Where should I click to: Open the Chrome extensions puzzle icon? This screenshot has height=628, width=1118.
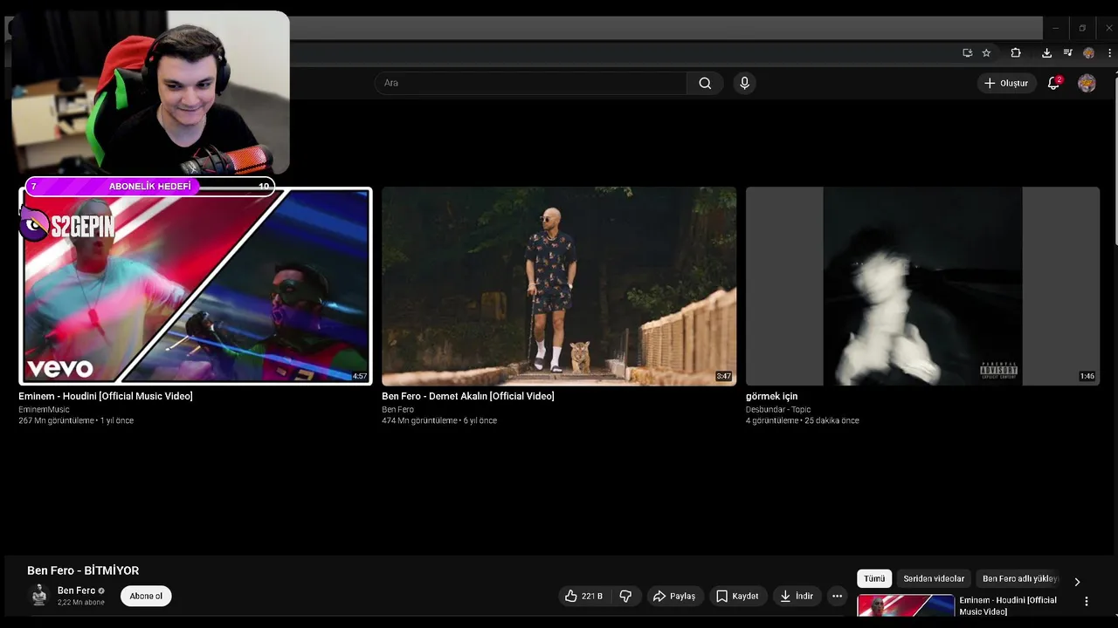pyautogui.click(x=1016, y=53)
